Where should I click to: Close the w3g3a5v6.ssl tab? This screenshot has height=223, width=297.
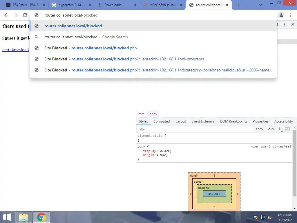(x=181, y=5)
